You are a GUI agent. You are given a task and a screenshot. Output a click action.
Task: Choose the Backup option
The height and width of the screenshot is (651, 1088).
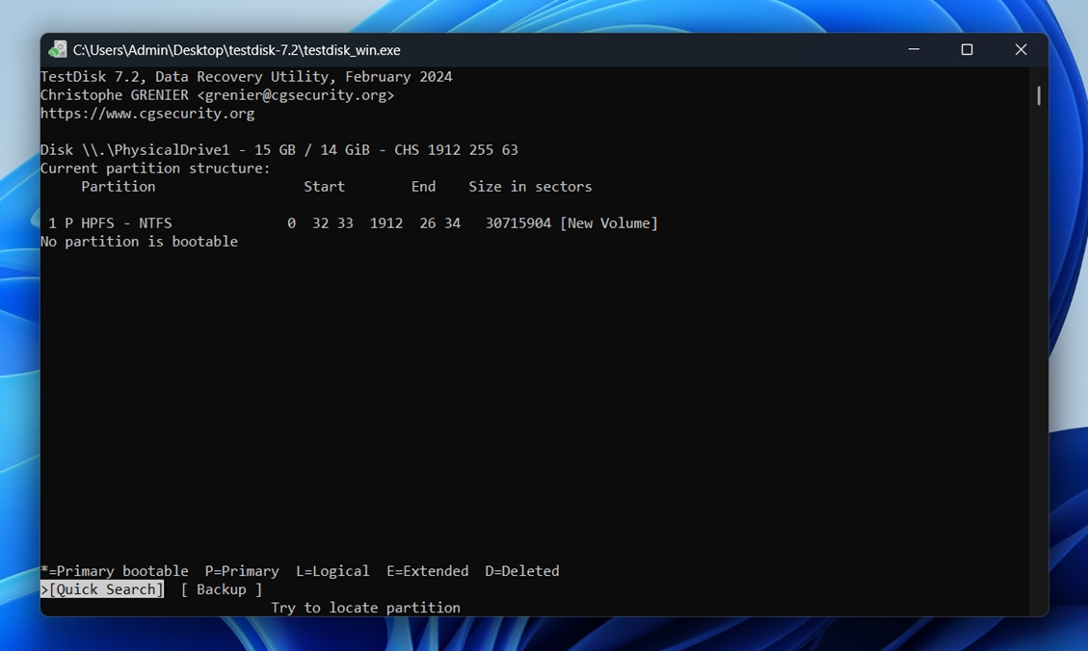click(221, 589)
